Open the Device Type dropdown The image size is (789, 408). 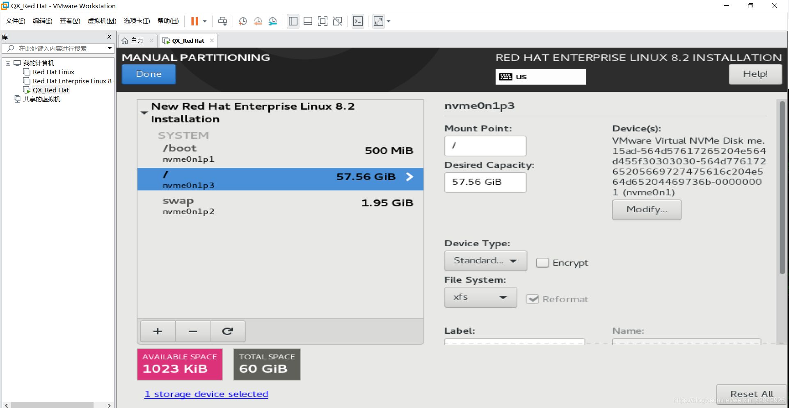486,261
